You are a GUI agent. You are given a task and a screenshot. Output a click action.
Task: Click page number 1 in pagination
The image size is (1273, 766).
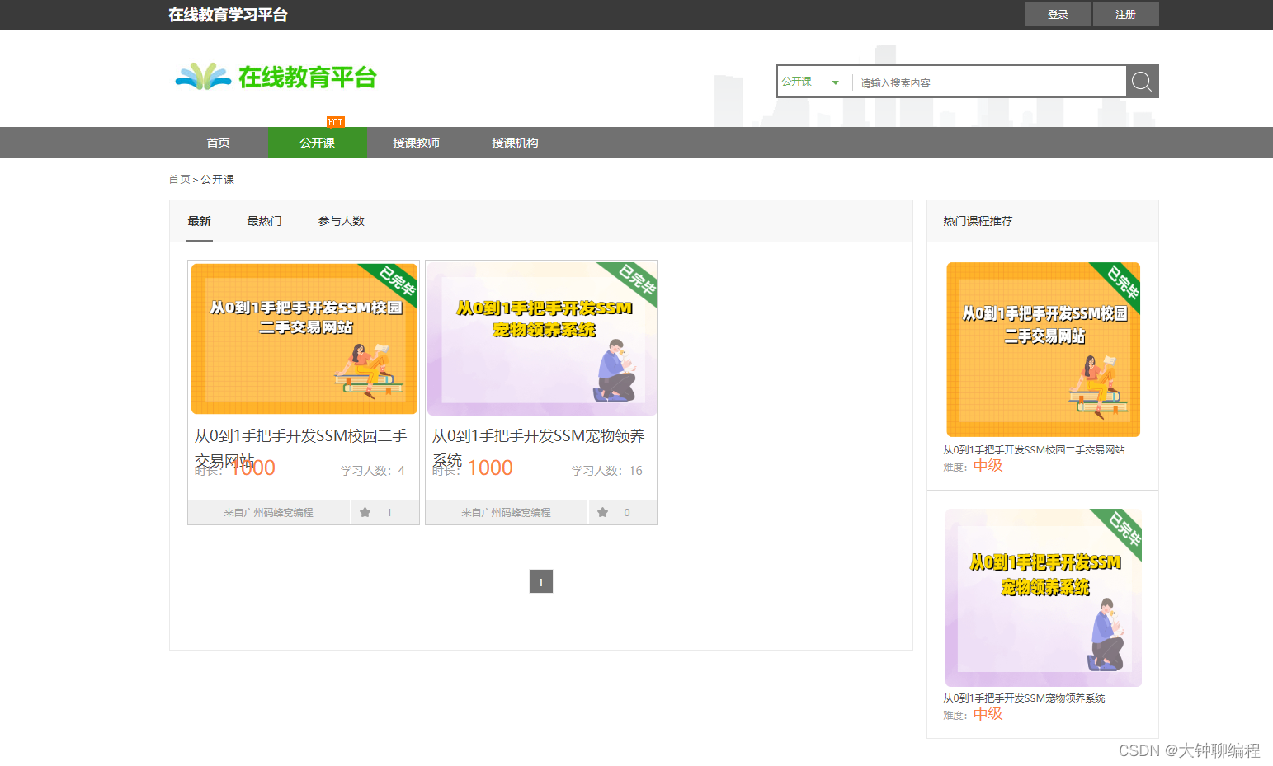coord(540,581)
